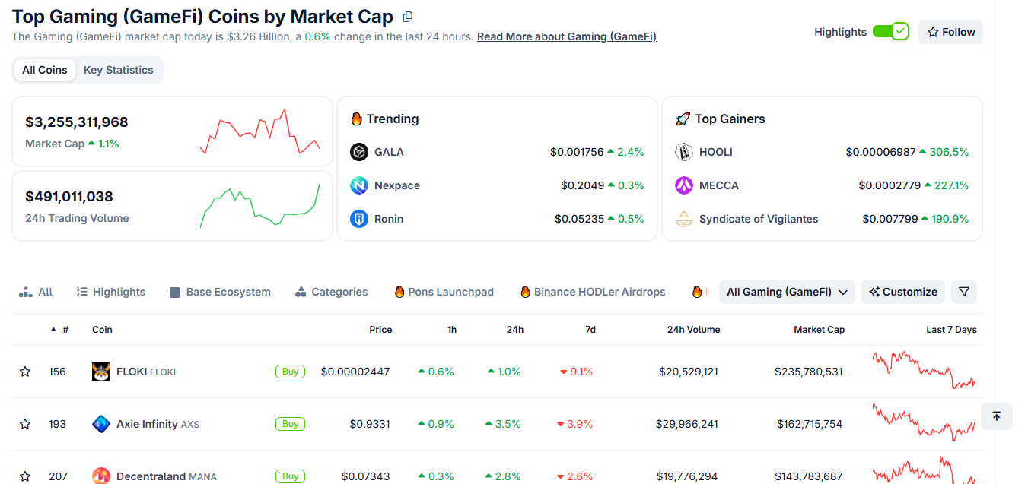The image size is (1028, 484).
Task: Open the MECCA token icon
Action: 684,185
